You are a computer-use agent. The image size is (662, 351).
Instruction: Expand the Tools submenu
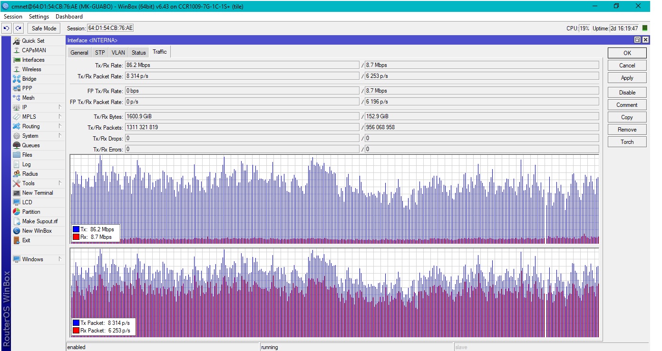pos(60,183)
